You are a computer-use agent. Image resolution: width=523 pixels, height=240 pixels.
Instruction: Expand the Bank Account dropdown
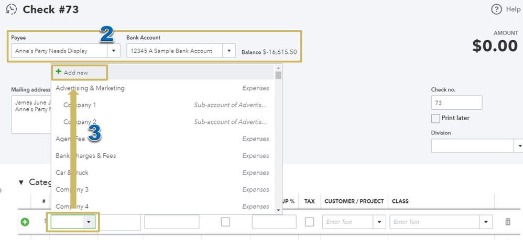coord(229,51)
